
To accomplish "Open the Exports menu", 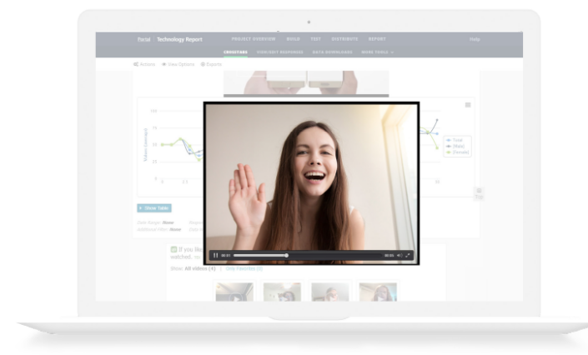I will (x=211, y=64).
